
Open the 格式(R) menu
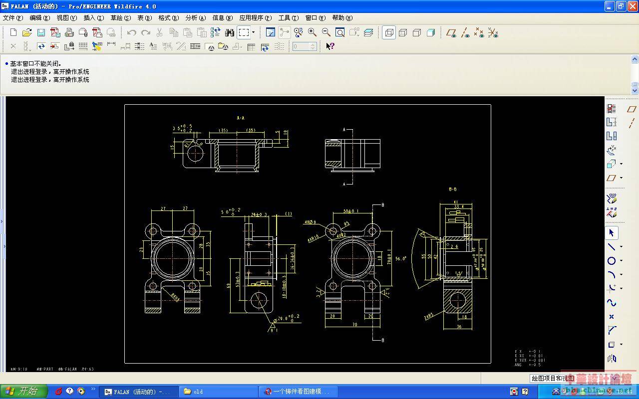point(168,18)
